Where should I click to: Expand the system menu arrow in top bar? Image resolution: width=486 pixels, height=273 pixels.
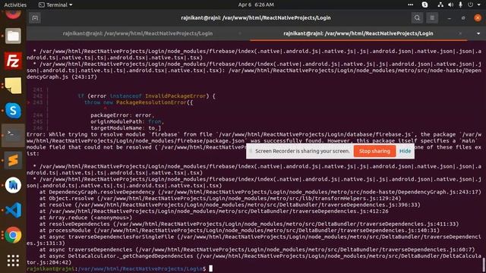(x=479, y=5)
